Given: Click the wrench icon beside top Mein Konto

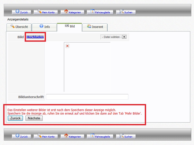Looking at the screenshot, I should [39, 11].
